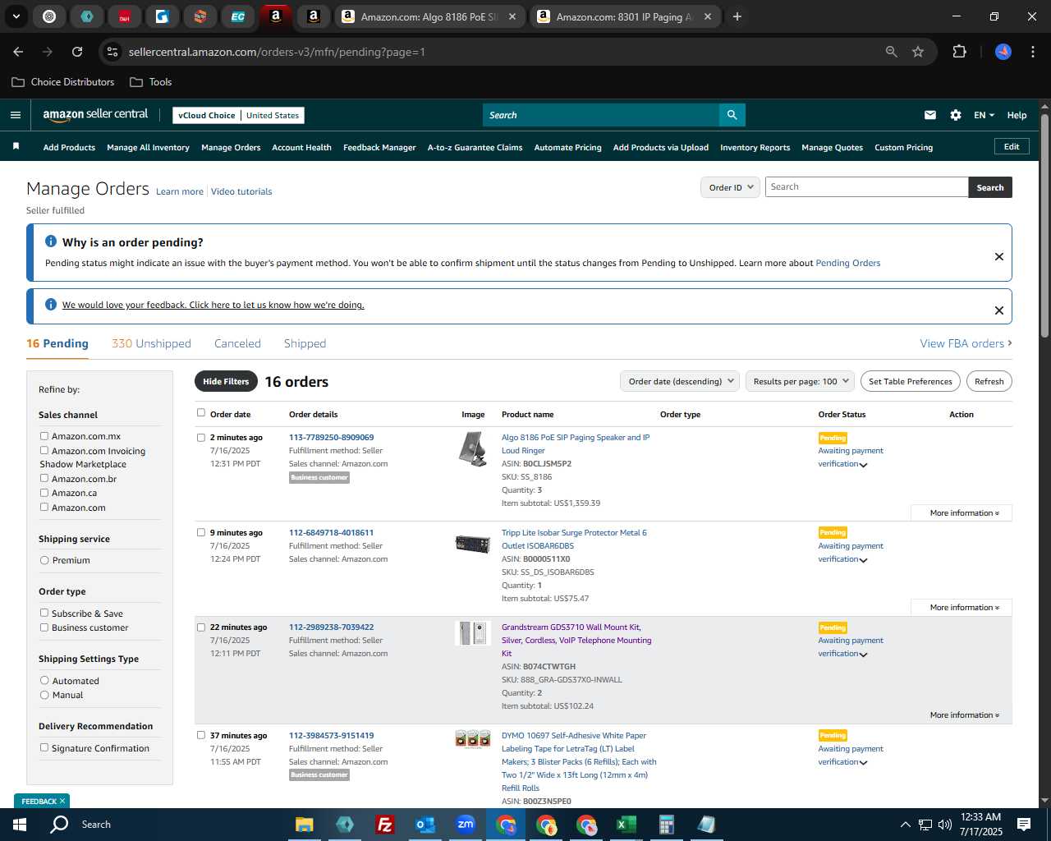Open Excel from the taskbar

coord(626,825)
